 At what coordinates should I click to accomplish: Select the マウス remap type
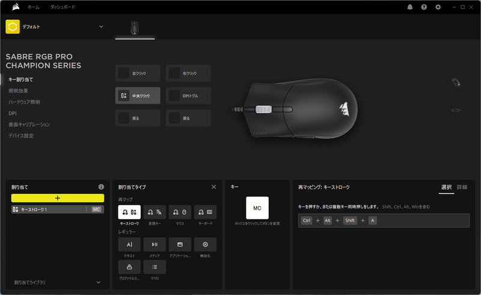click(180, 212)
